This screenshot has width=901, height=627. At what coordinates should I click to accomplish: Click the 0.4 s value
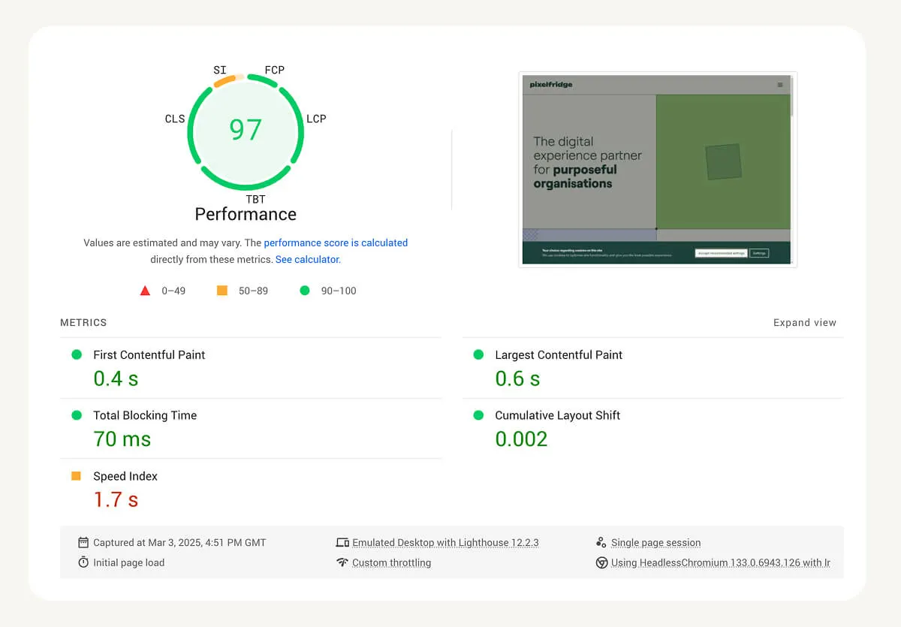point(116,378)
